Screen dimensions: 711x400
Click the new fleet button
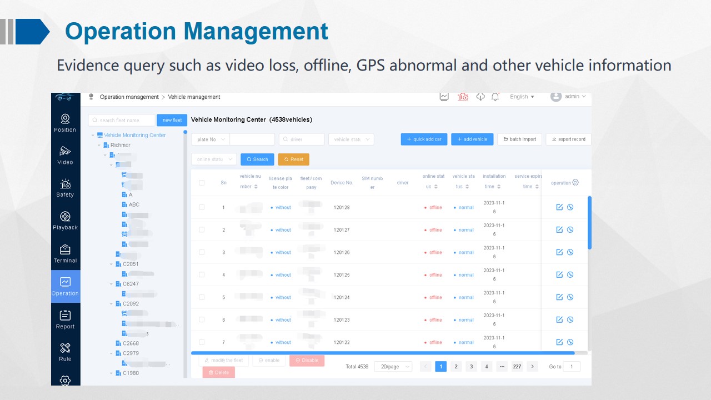click(172, 120)
